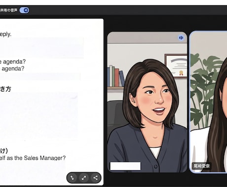The height and width of the screenshot is (187, 227).
Task: Click the 'き方' heading text
Action: [x=5, y=89]
